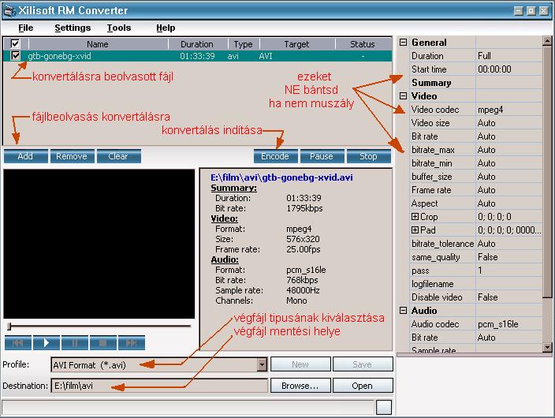Screen dimensions: 555x418
Task: Click the Add button to load file
Action: click(x=25, y=156)
